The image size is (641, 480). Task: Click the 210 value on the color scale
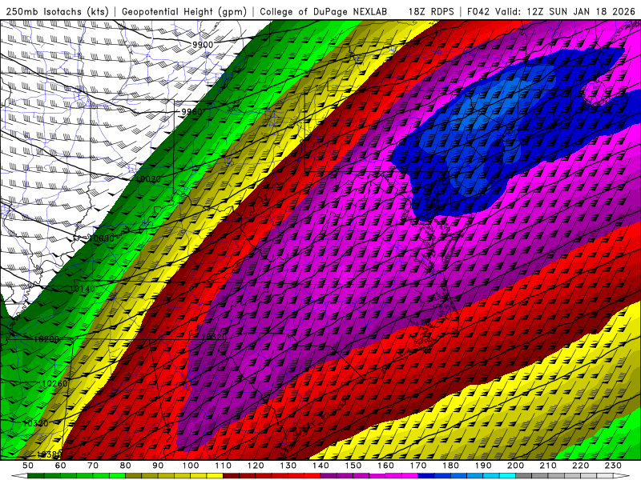click(548, 466)
